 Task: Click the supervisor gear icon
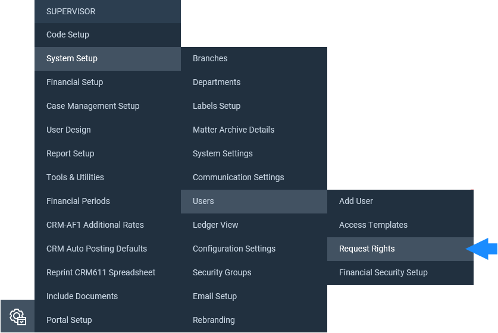click(17, 316)
